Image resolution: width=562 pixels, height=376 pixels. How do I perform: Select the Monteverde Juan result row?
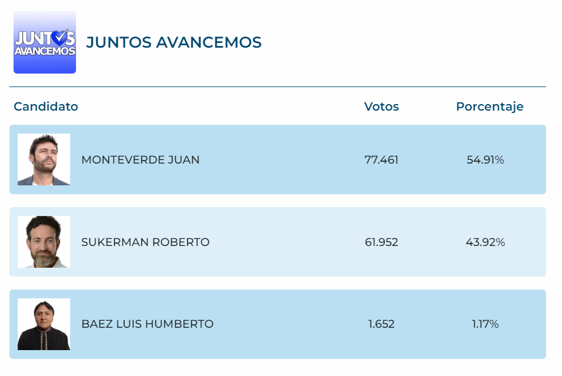click(278, 159)
